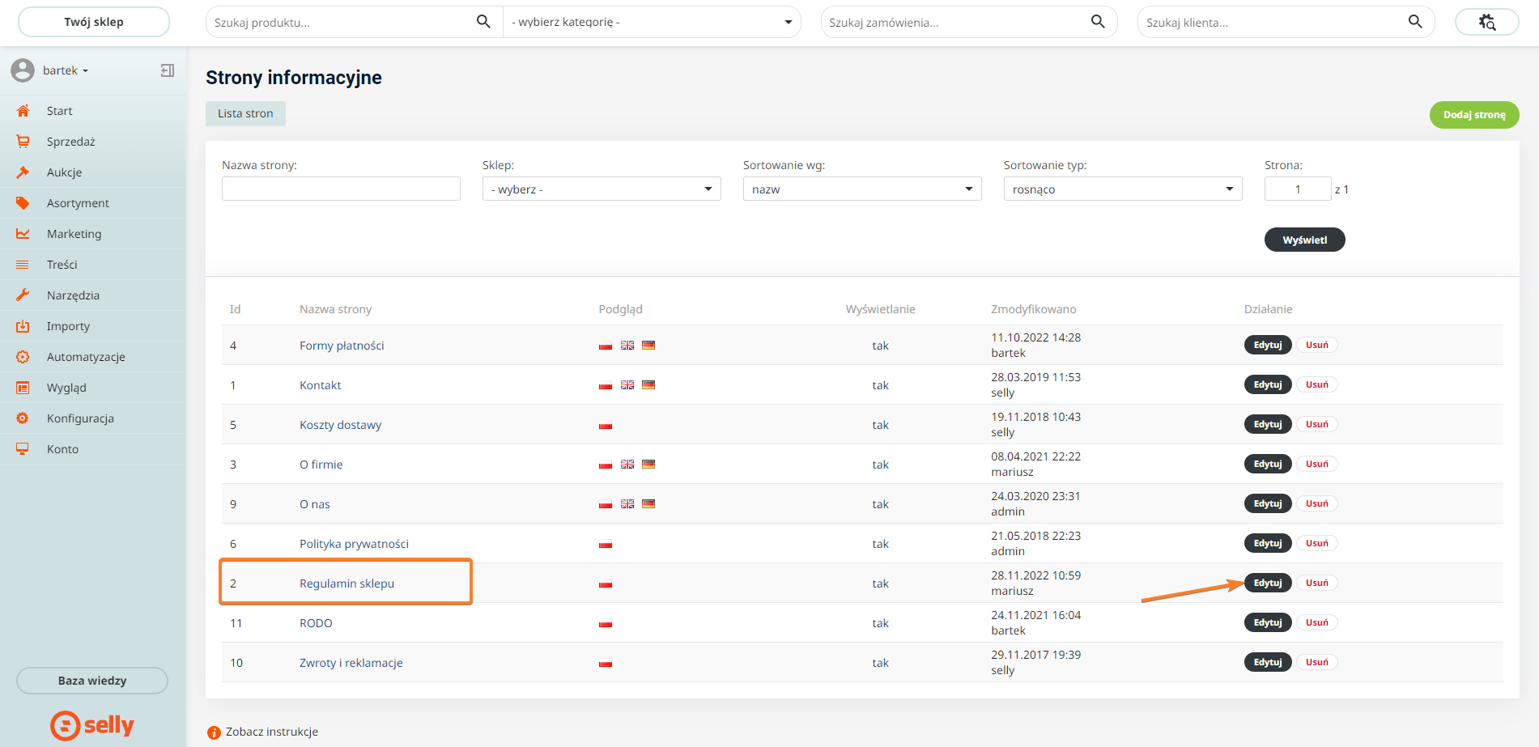Click the product search magnifier icon
Image resolution: width=1539 pixels, height=747 pixels.
pyautogui.click(x=483, y=22)
